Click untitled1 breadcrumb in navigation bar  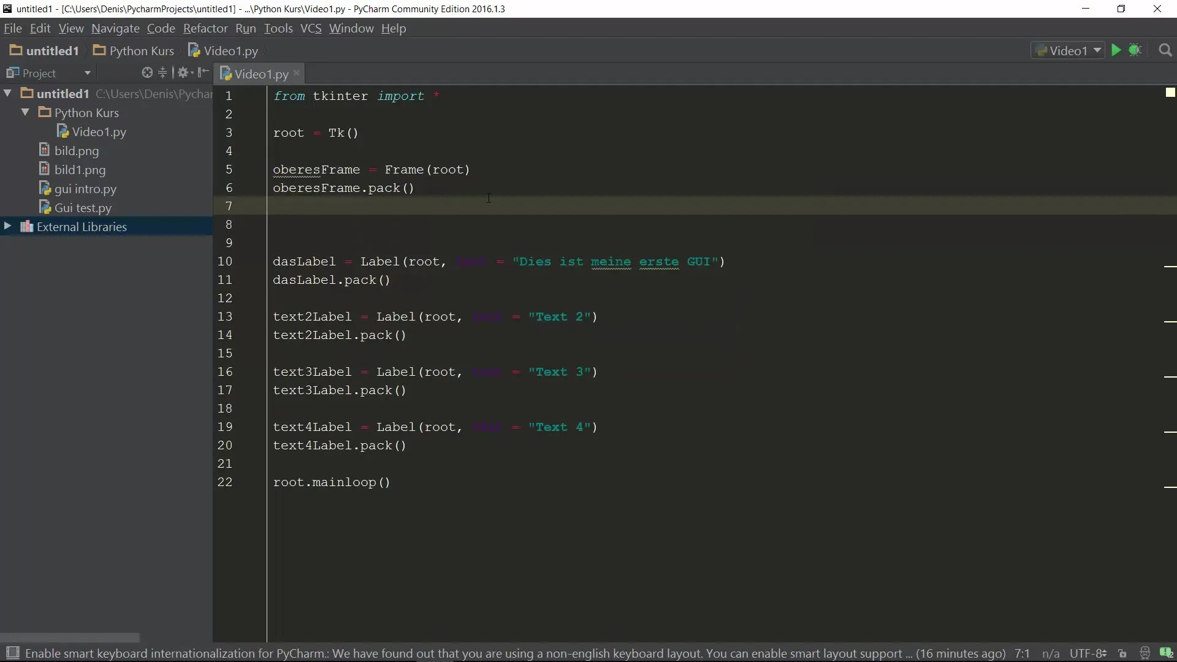[x=44, y=50]
